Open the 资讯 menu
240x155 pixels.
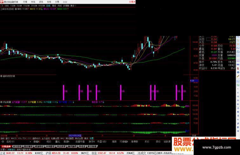(x=41, y=2)
